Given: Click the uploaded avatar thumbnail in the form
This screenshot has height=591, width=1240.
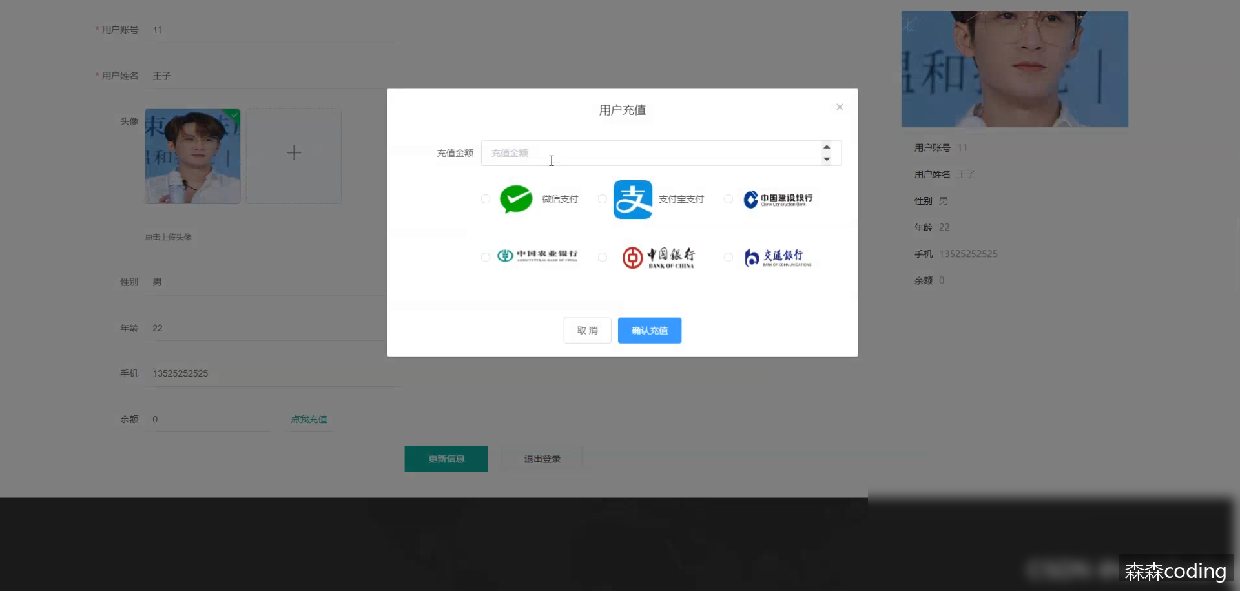Looking at the screenshot, I should point(192,156).
